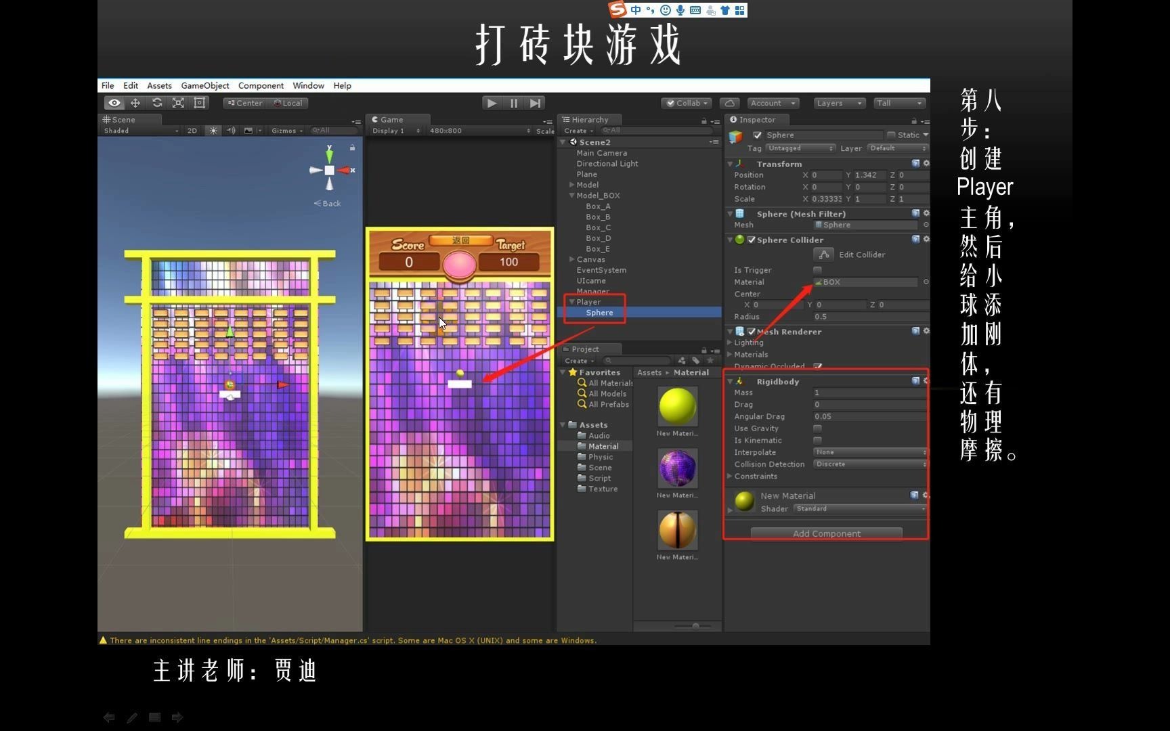This screenshot has width=1170, height=731.
Task: Open Unity Collab cloud services icon
Action: point(730,103)
